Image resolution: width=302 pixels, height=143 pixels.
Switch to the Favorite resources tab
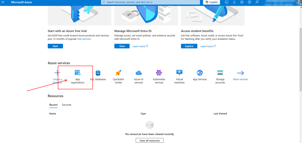(x=67, y=105)
